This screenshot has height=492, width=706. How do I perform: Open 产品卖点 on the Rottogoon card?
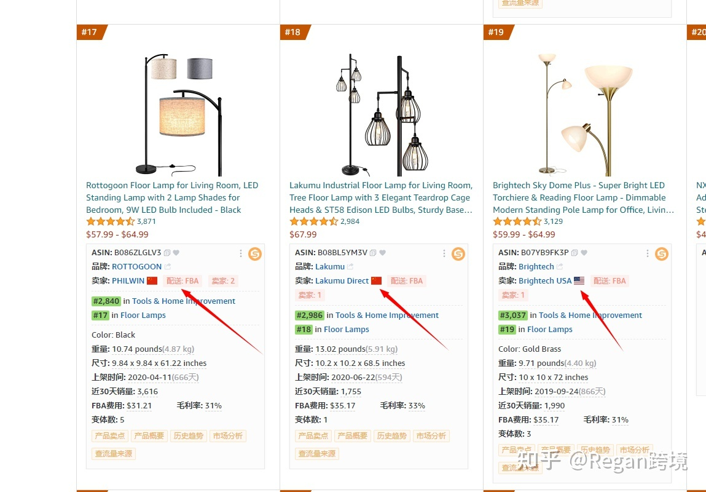pos(109,435)
